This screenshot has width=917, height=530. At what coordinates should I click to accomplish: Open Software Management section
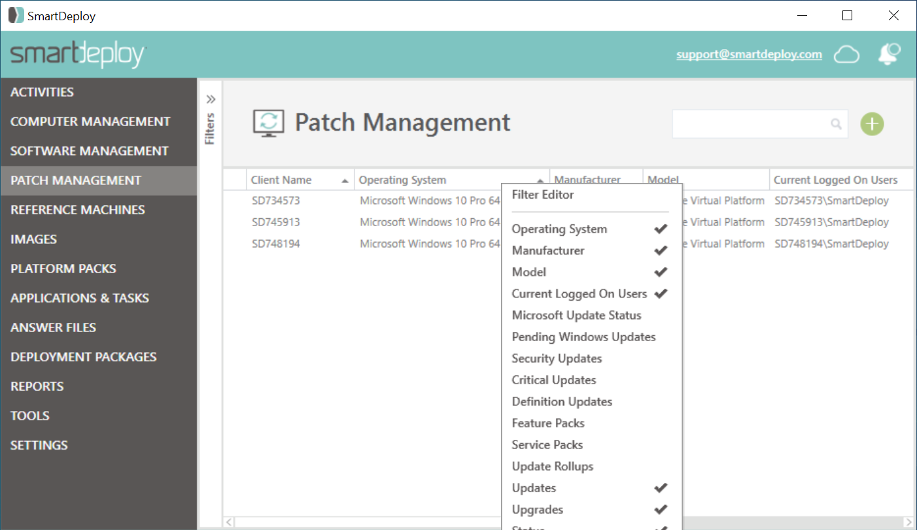99,151
